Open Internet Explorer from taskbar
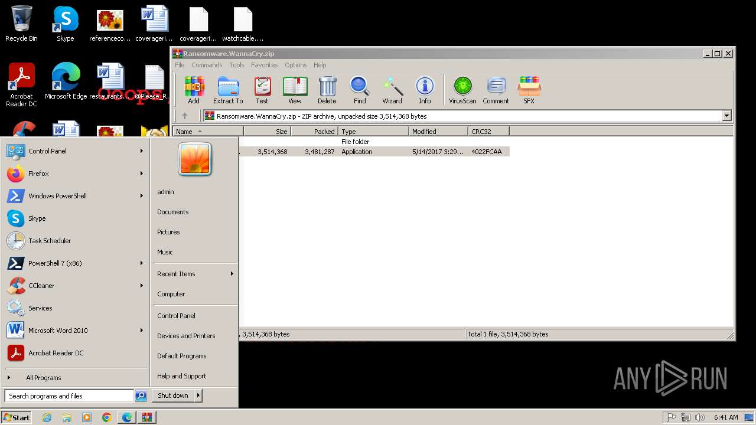 (47, 417)
